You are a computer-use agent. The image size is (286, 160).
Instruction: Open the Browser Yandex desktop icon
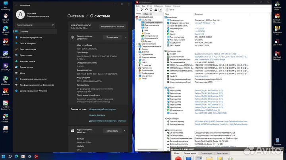[x=6, y=18]
